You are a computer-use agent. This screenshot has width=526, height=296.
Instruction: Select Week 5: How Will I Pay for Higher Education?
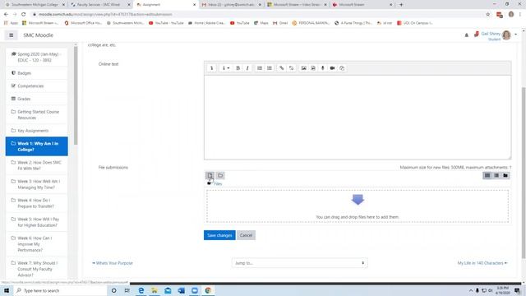coord(36,222)
